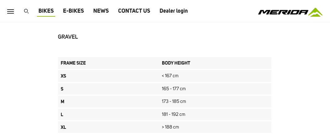Open the BIKES menu
This screenshot has height=135, width=330.
tap(46, 11)
